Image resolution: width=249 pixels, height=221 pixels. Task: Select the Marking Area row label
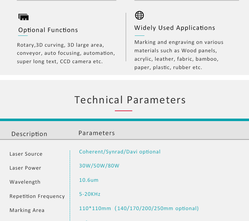pyautogui.click(x=27, y=210)
